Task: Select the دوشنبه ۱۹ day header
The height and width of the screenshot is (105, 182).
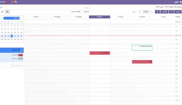Action: tap(121, 17)
